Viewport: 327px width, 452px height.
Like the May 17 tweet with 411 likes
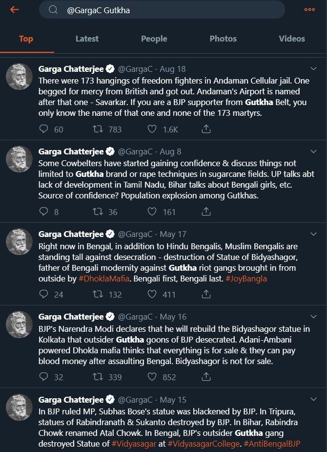152,294
